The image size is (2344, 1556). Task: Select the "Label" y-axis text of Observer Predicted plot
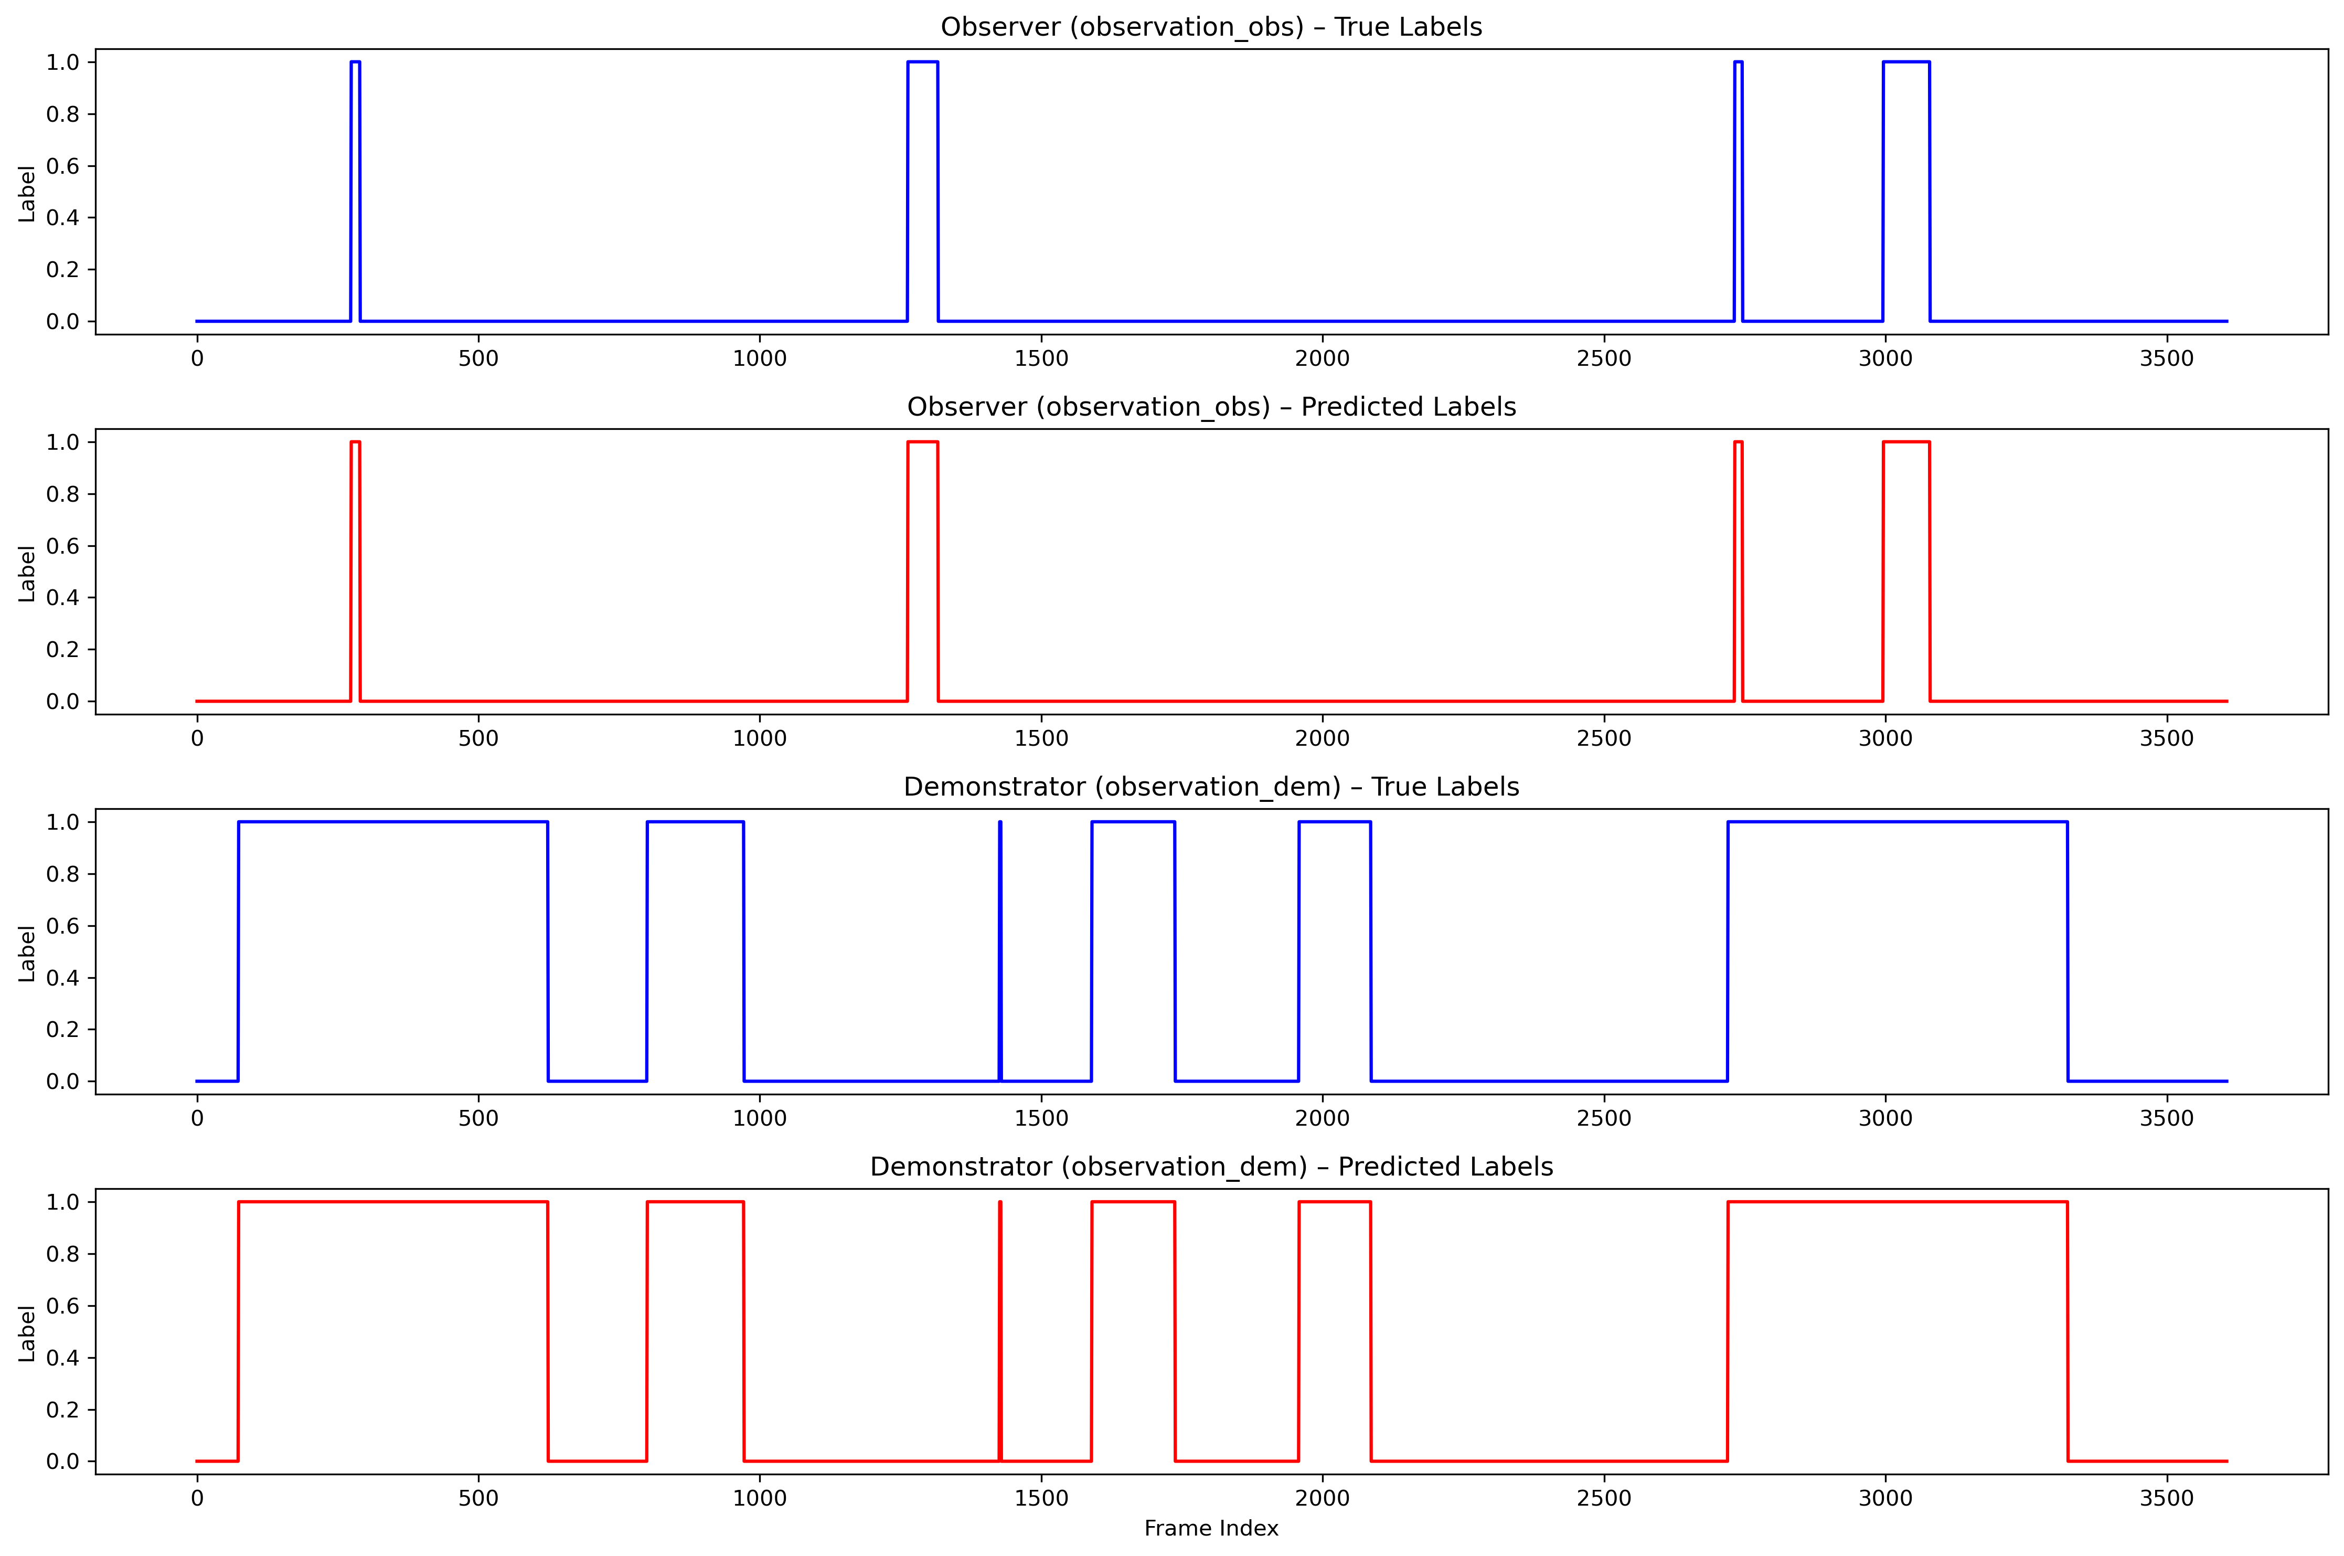(27, 574)
